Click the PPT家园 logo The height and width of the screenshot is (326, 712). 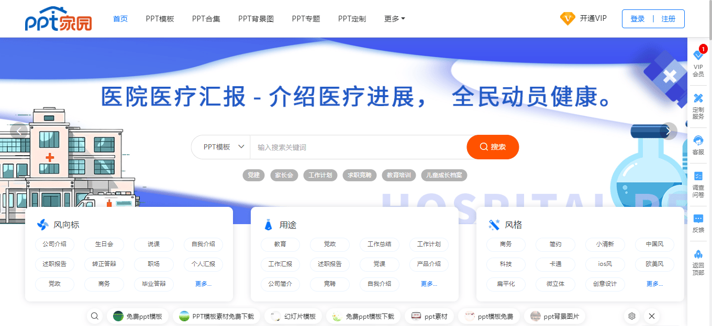(x=58, y=19)
